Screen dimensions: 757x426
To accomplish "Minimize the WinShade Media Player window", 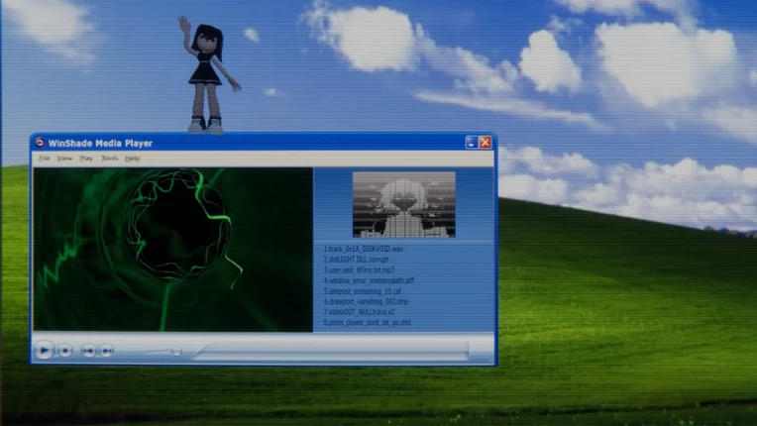I will pyautogui.click(x=472, y=143).
